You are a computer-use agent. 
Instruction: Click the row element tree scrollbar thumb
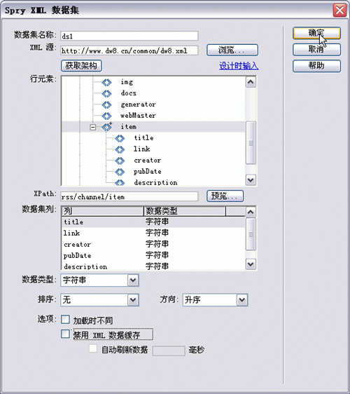tap(251, 143)
